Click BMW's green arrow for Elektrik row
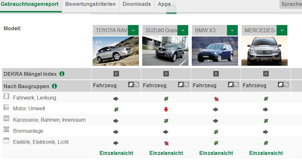 pyautogui.click(x=216, y=143)
